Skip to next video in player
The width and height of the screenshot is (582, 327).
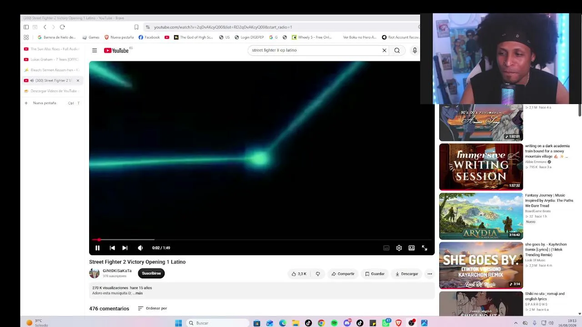[x=125, y=248]
